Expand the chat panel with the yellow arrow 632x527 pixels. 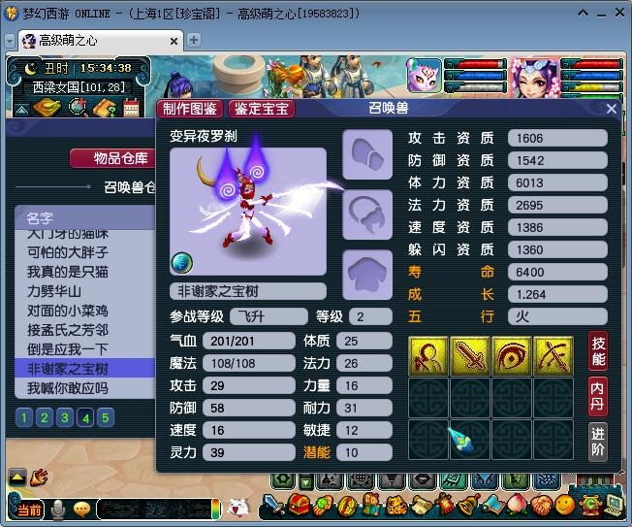17,478
